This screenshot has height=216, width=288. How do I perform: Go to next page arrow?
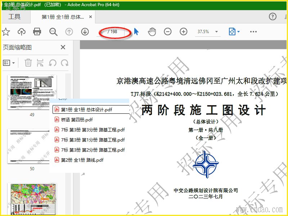point(85,32)
